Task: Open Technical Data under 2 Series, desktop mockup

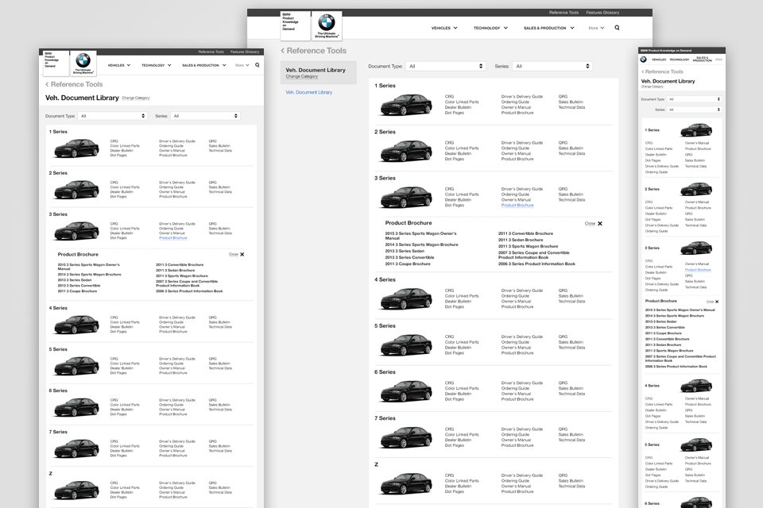Action: point(571,154)
